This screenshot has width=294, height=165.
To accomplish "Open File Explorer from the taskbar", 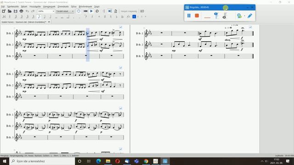I will point(108,161).
